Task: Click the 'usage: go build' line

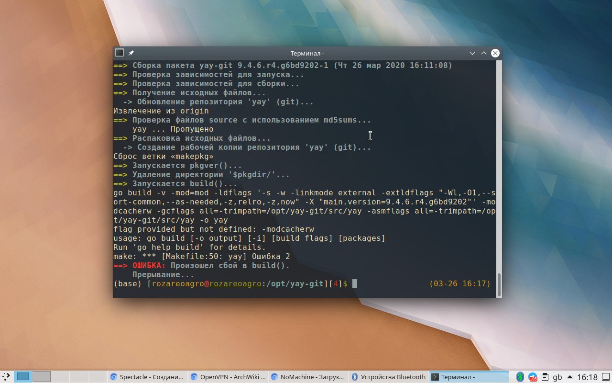Action: [x=249, y=238]
